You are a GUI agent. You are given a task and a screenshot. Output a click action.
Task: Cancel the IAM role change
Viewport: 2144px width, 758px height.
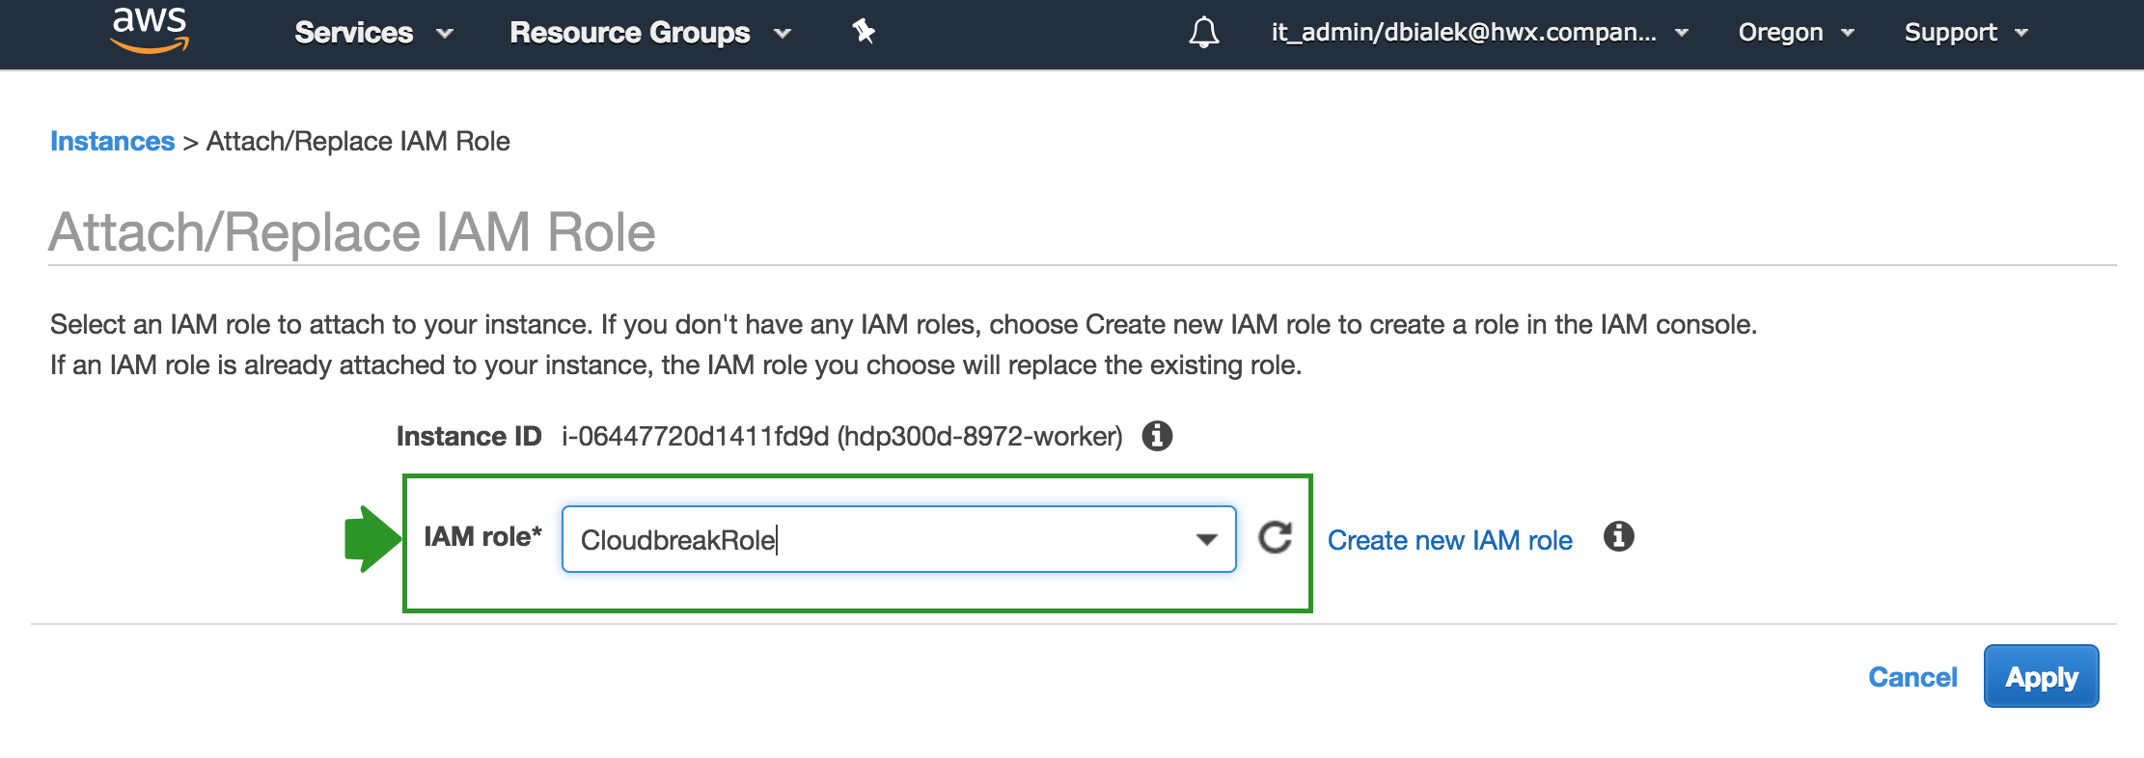pyautogui.click(x=1912, y=677)
